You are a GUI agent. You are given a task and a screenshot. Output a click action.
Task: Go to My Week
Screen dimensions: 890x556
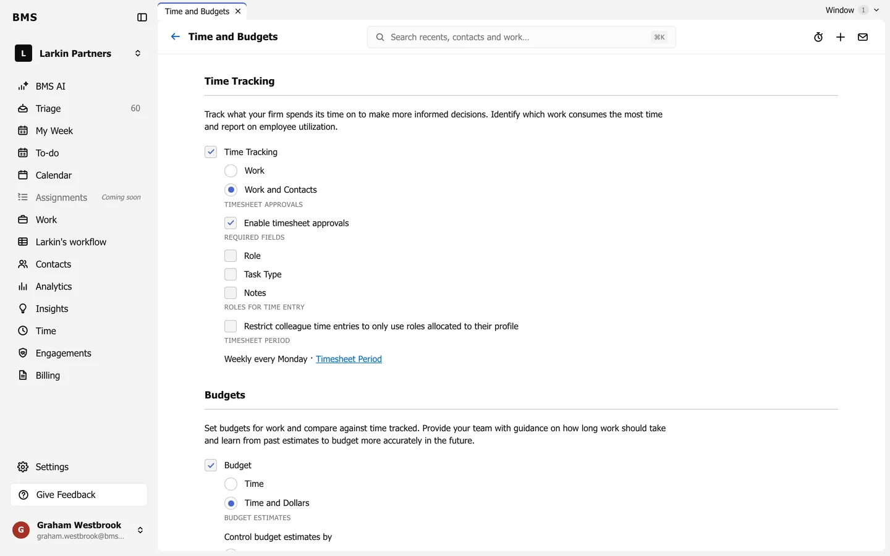pyautogui.click(x=79, y=130)
